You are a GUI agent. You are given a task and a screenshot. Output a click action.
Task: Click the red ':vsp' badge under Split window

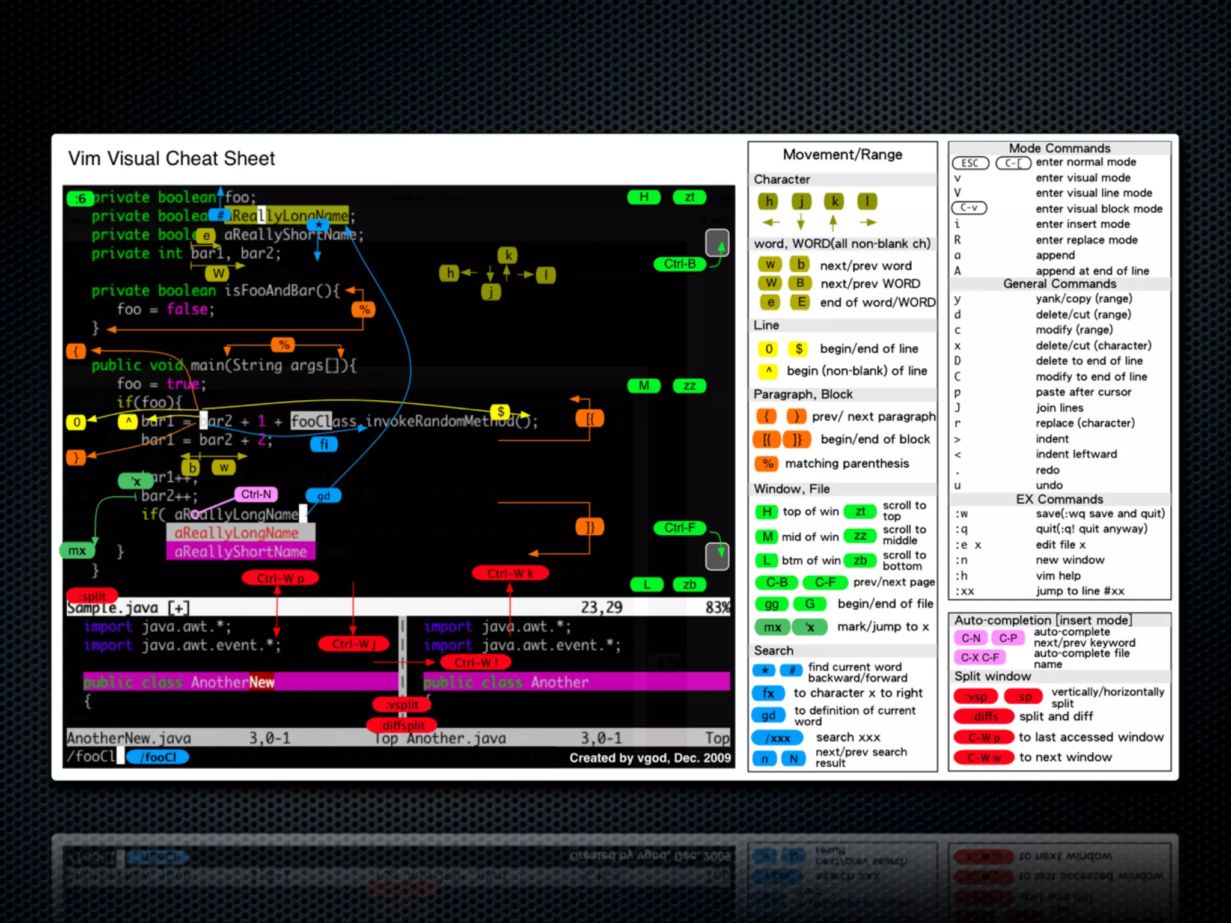click(x=976, y=696)
